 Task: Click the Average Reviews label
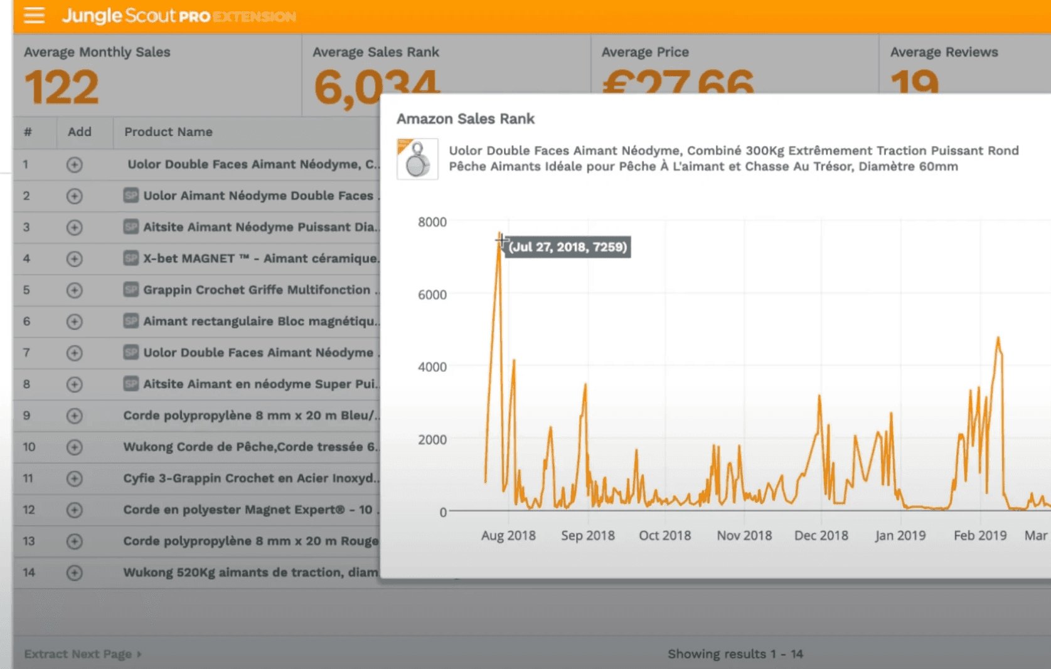944,52
